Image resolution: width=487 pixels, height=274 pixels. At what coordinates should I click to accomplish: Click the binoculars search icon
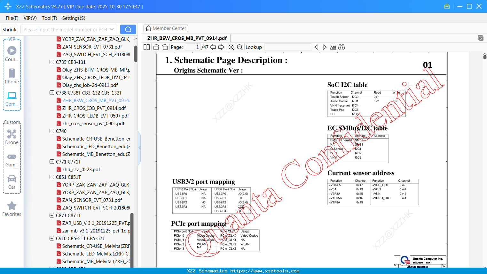tap(342, 47)
